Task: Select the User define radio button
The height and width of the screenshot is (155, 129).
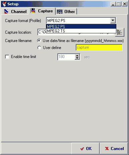Action: point(39,48)
